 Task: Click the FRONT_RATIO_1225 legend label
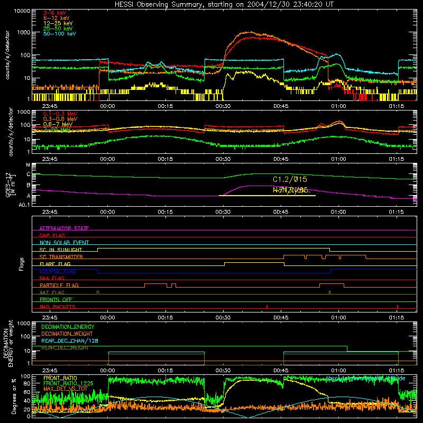[x=68, y=383]
